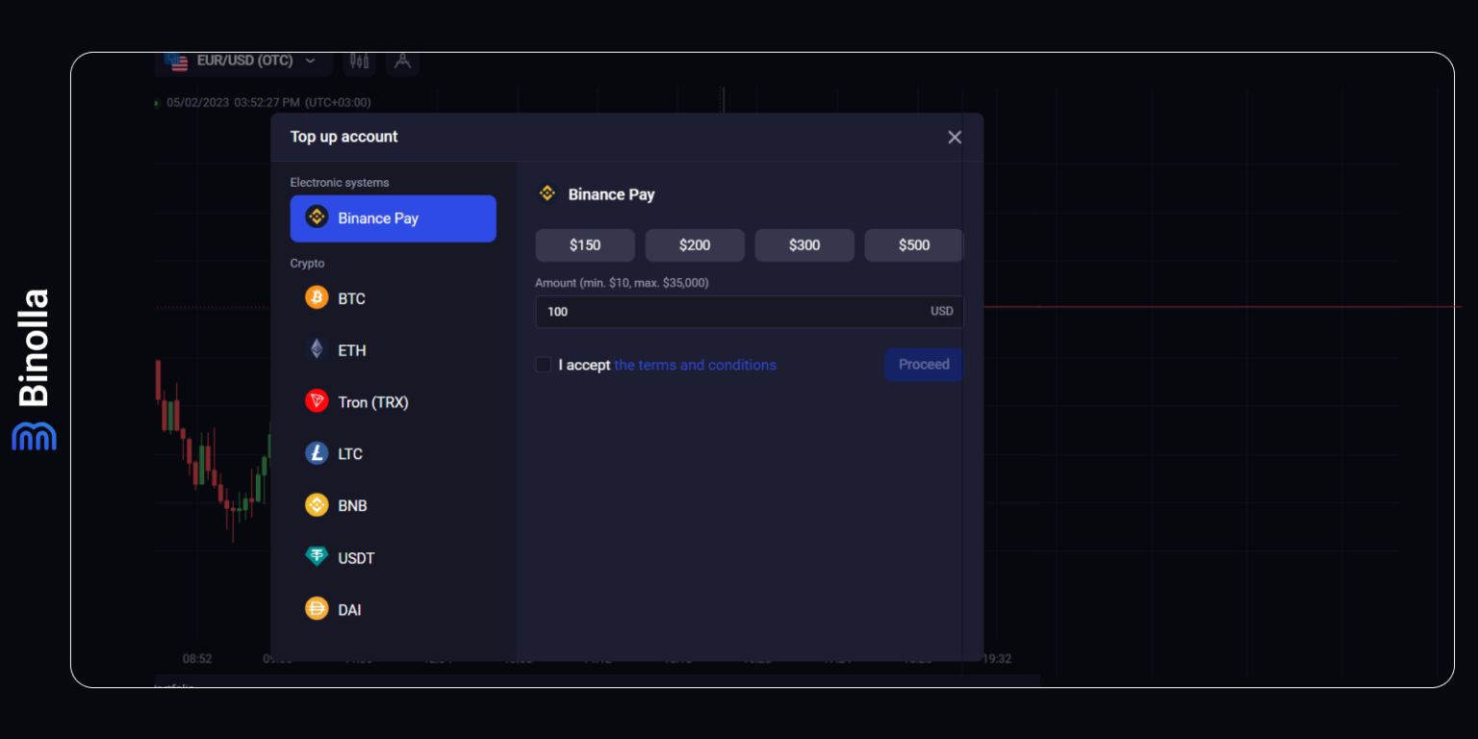This screenshot has width=1478, height=739.
Task: Select the Binance Pay payment method
Action: click(393, 218)
